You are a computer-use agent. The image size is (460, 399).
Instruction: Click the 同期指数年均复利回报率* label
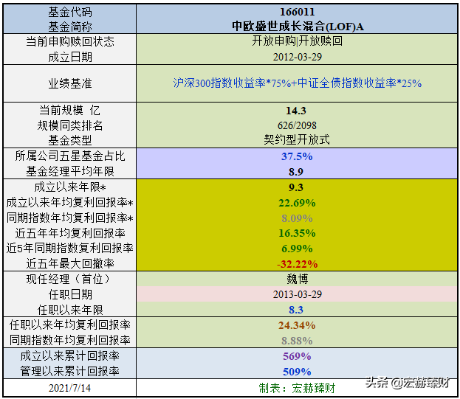point(70,218)
